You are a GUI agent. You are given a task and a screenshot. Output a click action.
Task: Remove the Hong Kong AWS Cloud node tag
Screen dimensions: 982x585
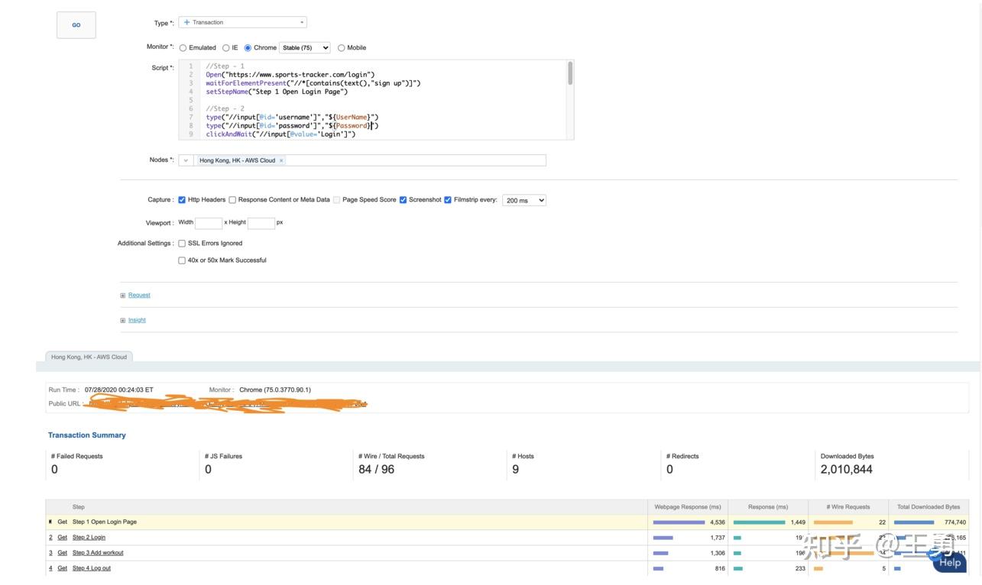pyautogui.click(x=282, y=160)
